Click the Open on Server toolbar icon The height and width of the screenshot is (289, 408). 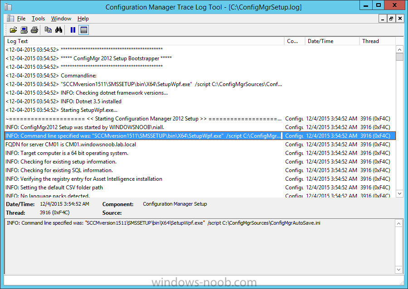click(24, 30)
